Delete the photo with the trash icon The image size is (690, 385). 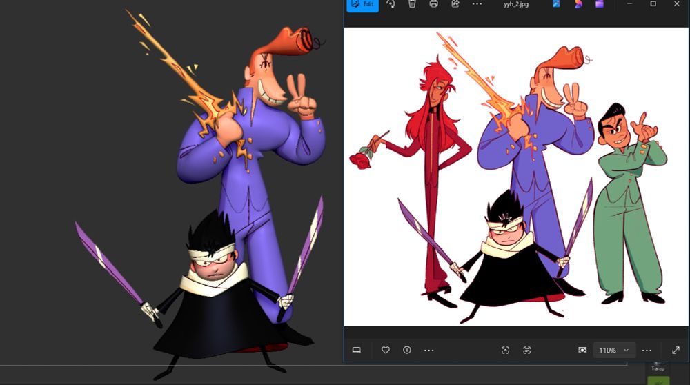pos(412,4)
